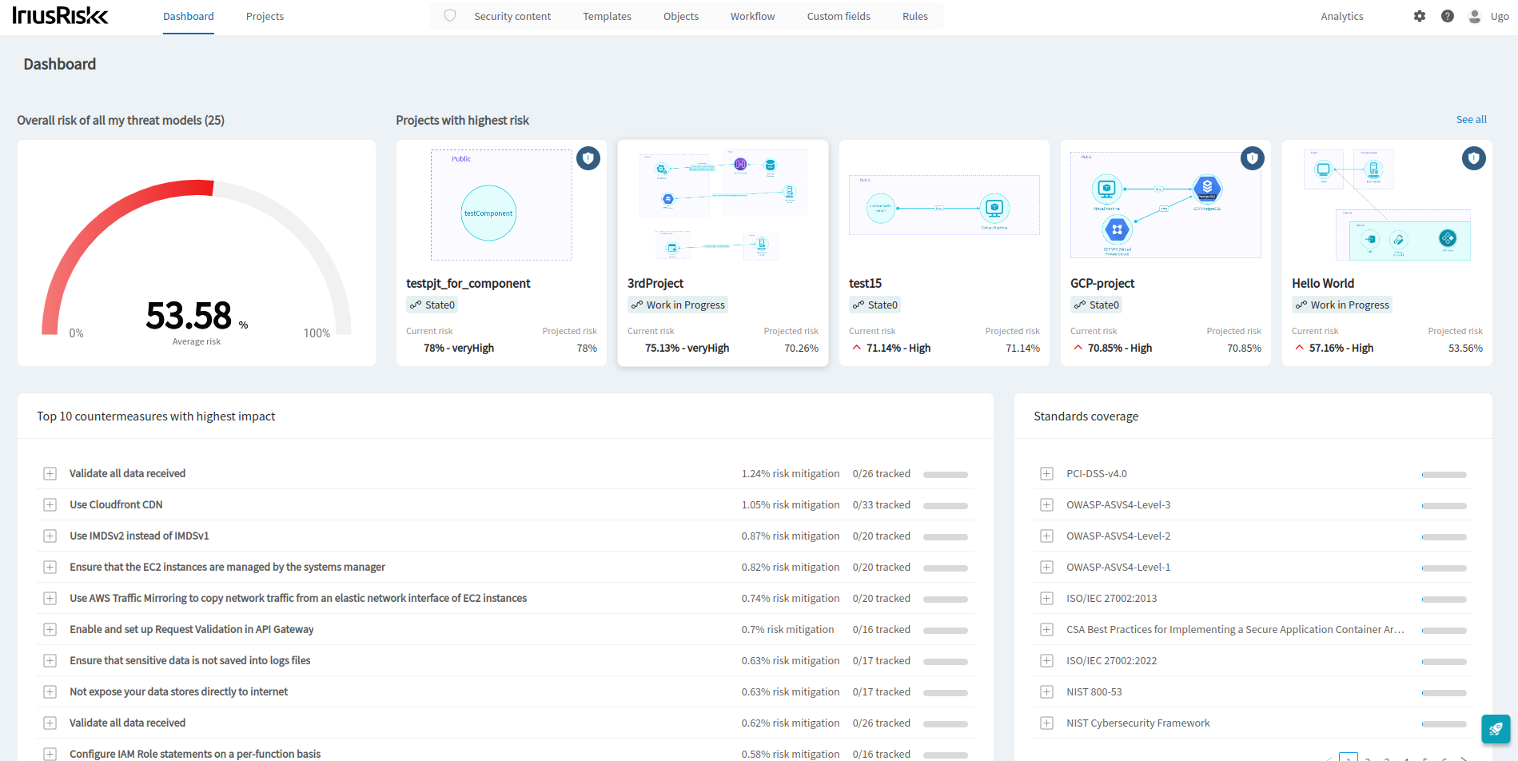This screenshot has width=1518, height=761.
Task: Open Custom fields section
Action: (839, 16)
